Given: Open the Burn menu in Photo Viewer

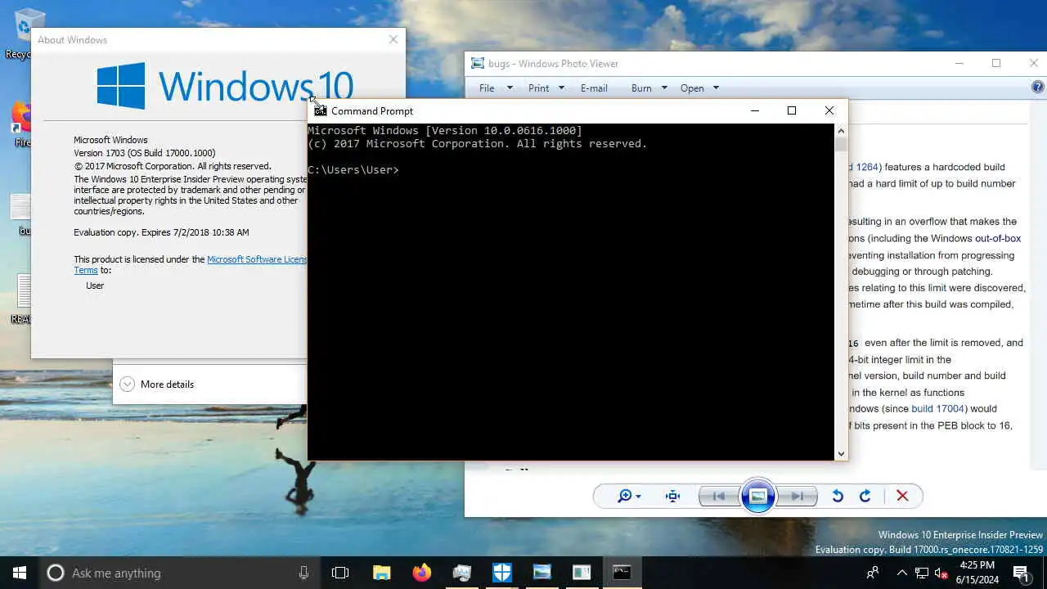Looking at the screenshot, I should click(x=649, y=88).
